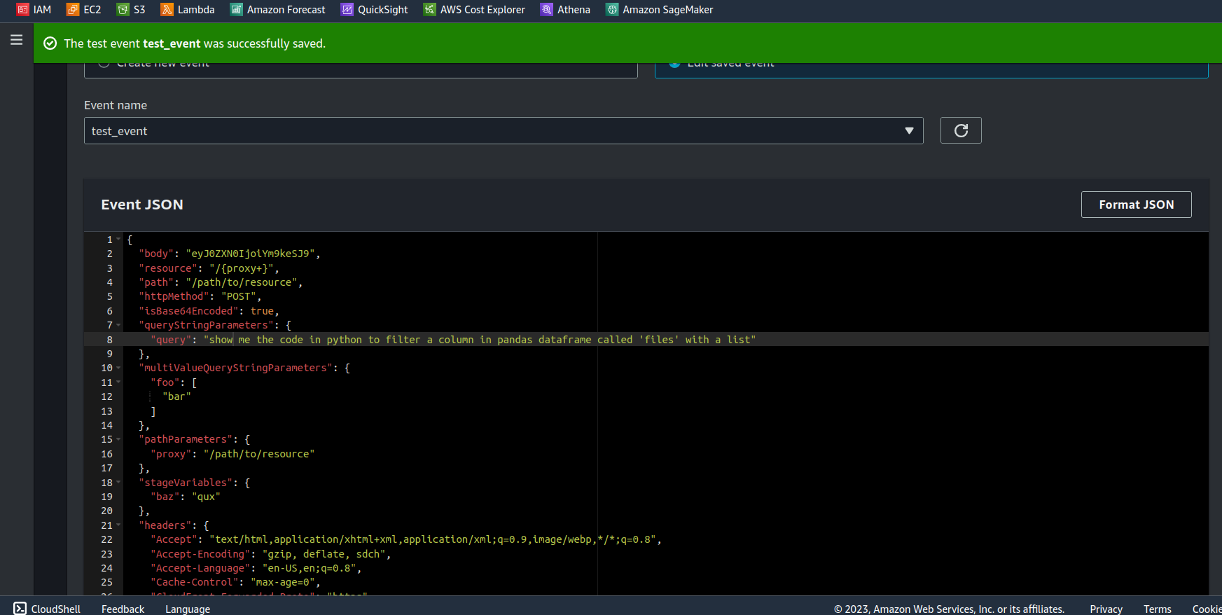Open the Feedback link in the footer
The height and width of the screenshot is (615, 1222).
(123, 609)
